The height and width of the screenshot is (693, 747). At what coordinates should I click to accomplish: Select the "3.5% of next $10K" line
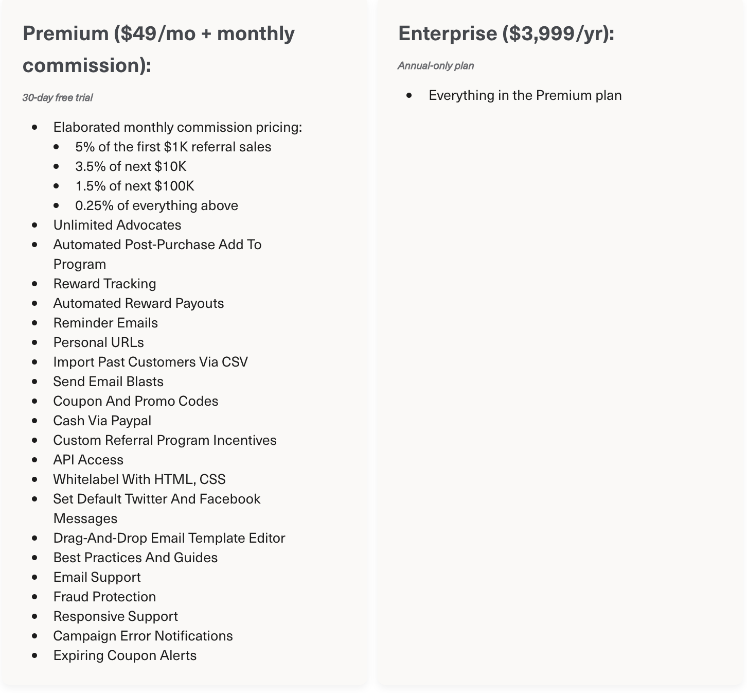pos(131,166)
